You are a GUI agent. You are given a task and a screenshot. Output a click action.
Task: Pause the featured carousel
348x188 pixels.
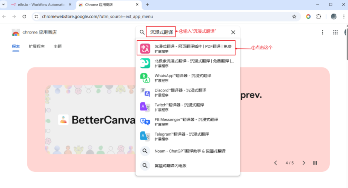tap(315, 163)
